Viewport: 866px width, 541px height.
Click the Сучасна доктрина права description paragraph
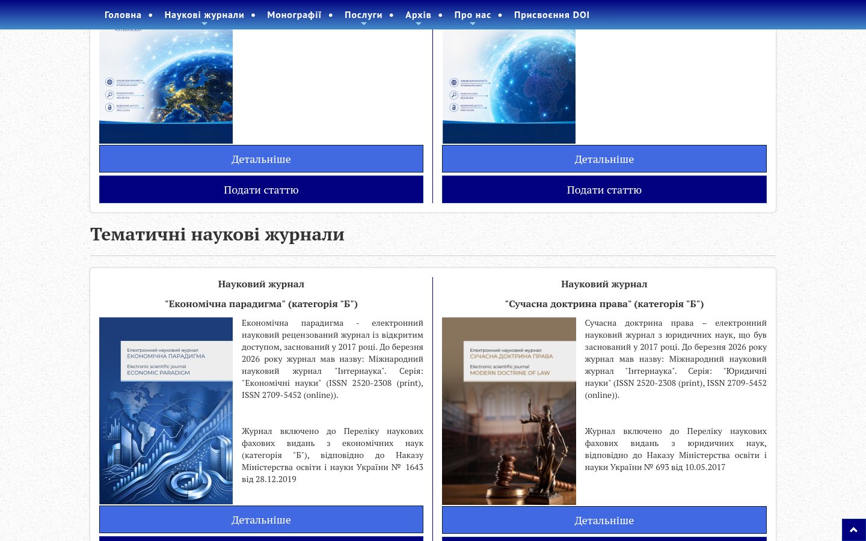[676, 359]
